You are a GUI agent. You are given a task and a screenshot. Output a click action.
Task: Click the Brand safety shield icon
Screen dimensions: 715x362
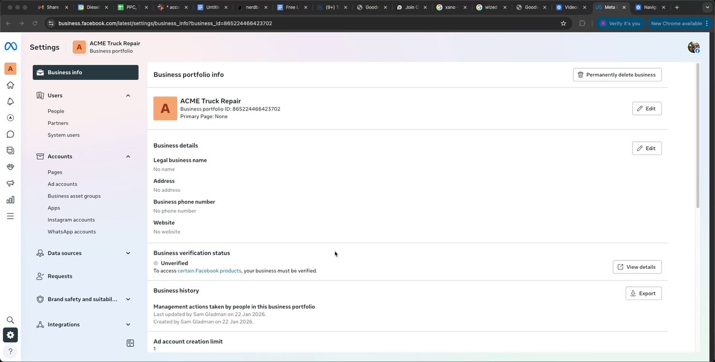40,300
